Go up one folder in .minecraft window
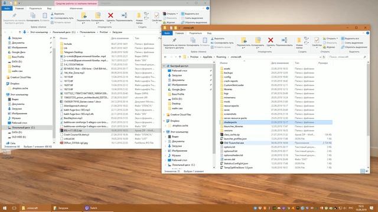This screenshot has width=378, height=212. pos(180,57)
